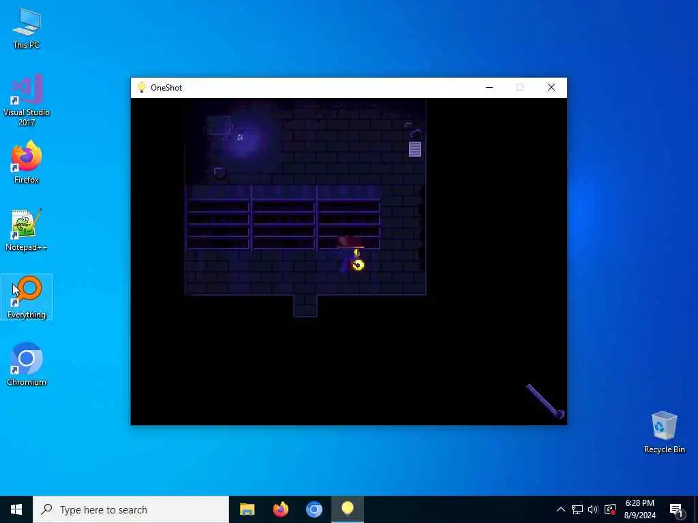698x523 pixels.
Task: Minimize the OneShot window
Action: [489, 88]
